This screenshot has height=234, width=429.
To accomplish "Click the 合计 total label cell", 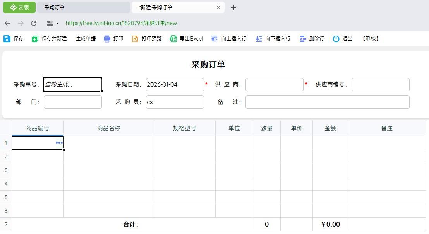I will [x=132, y=224].
